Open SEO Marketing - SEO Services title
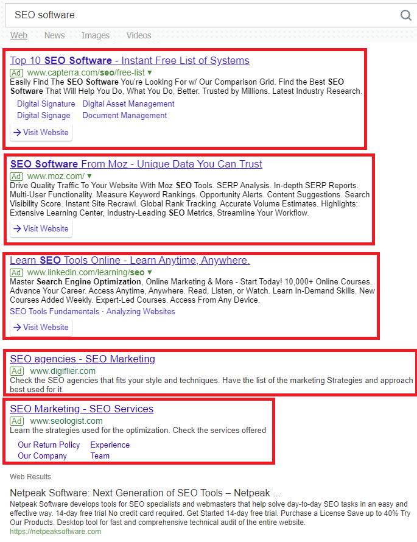 coord(82,409)
